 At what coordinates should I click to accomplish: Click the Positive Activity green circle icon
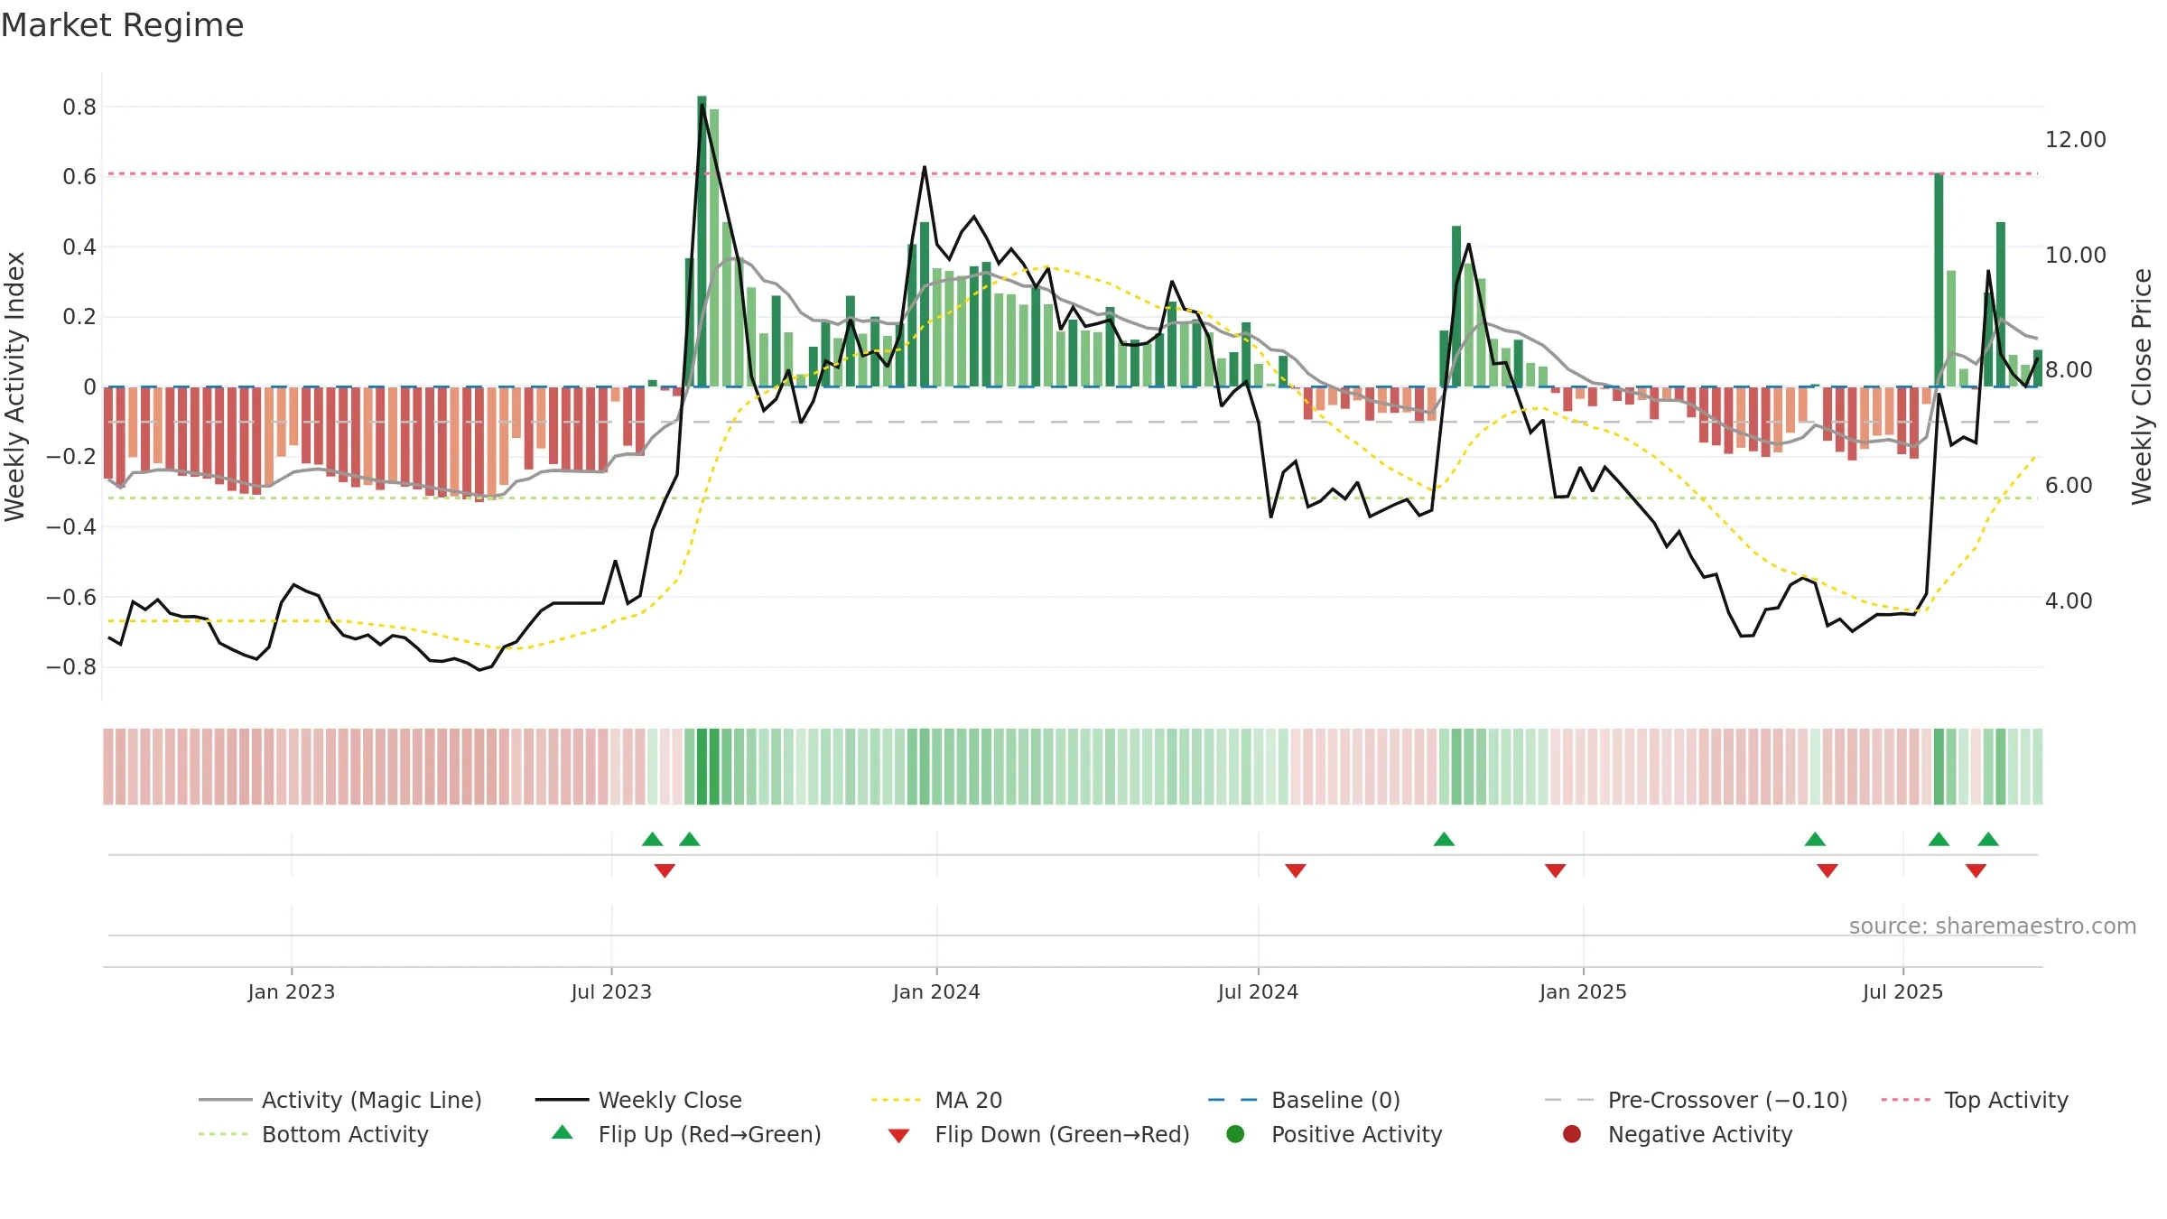pos(1236,1133)
